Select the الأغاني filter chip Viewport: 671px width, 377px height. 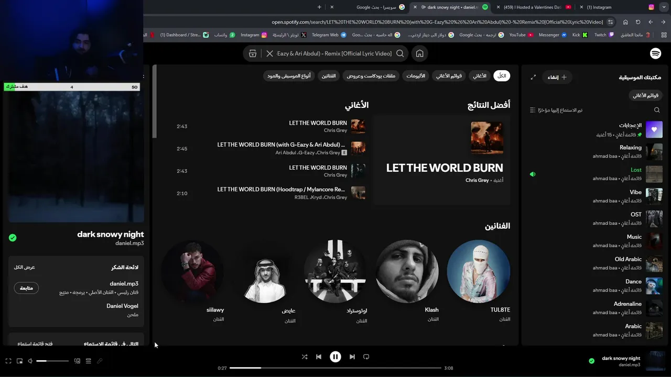point(480,76)
